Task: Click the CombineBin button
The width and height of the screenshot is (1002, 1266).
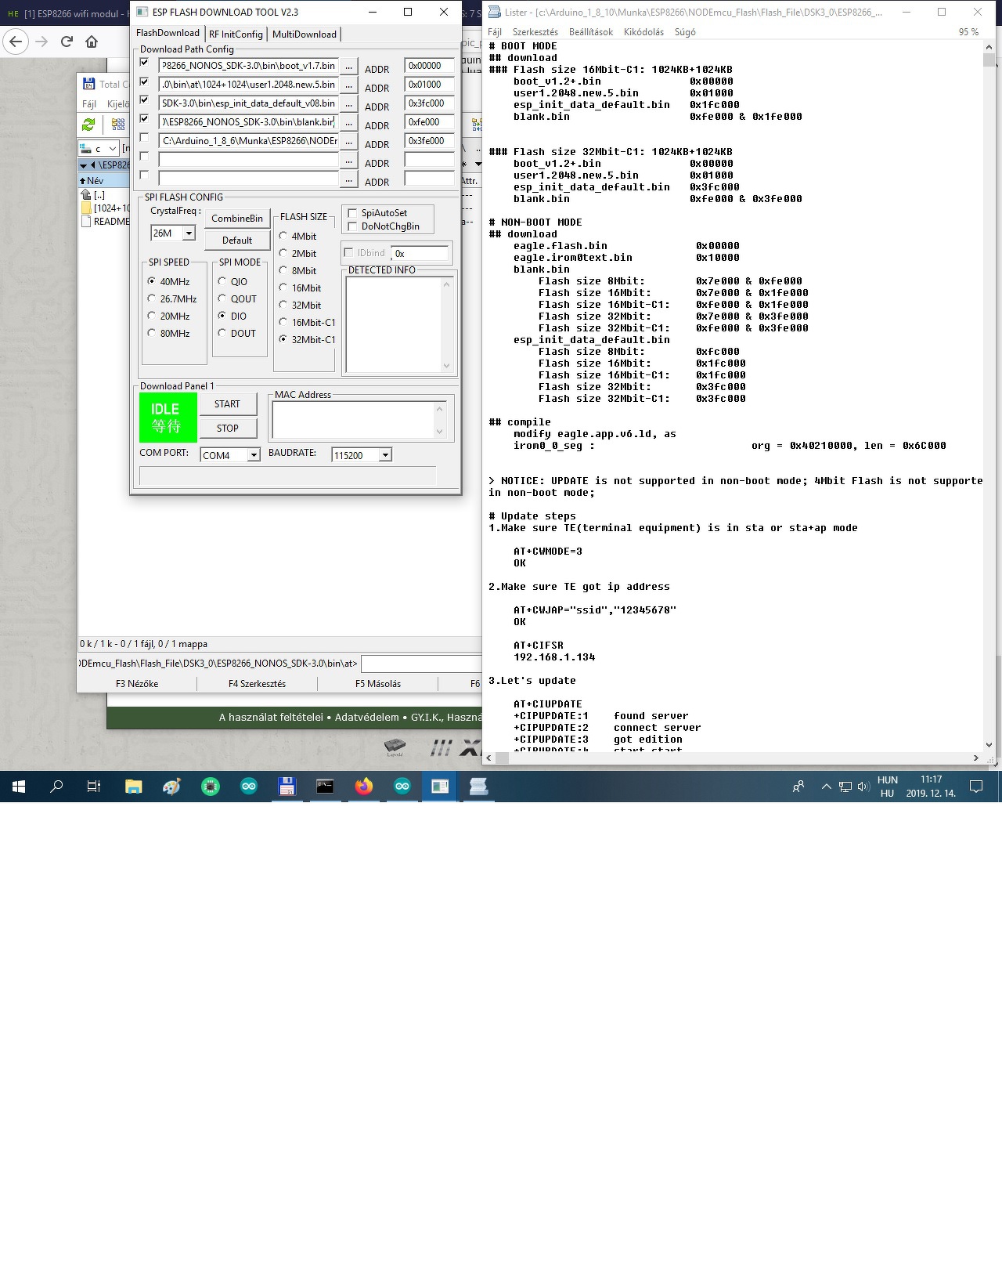Action: pos(237,219)
